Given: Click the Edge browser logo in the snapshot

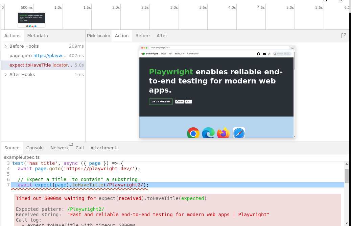Looking at the screenshot, I should 208,133.
